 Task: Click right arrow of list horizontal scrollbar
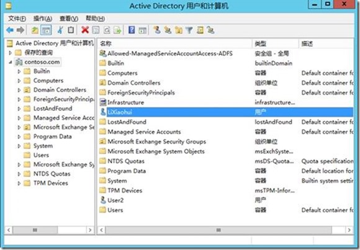349,230
